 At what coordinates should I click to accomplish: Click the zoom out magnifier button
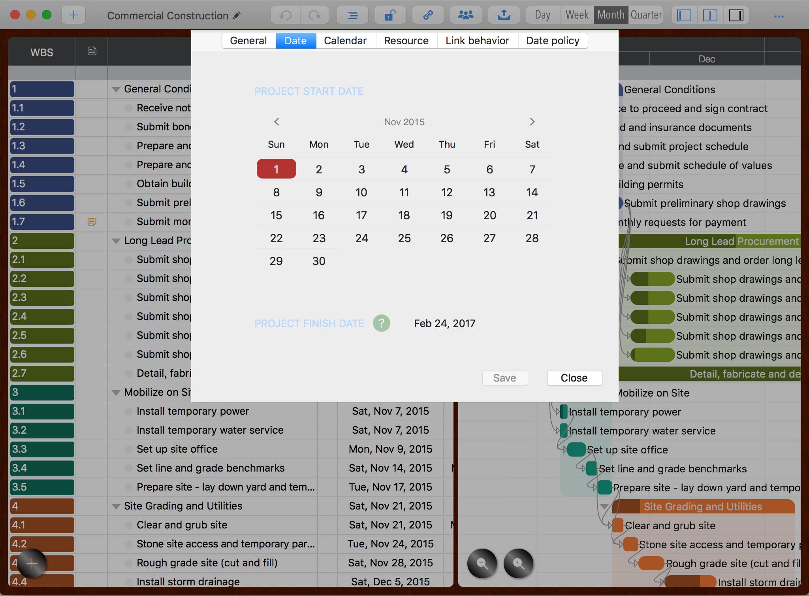click(482, 563)
